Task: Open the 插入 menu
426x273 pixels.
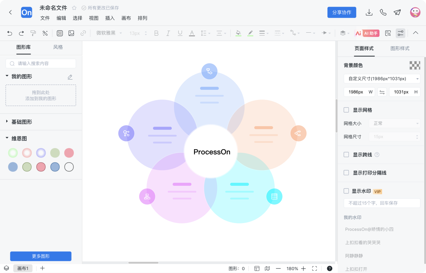Action: (110, 18)
